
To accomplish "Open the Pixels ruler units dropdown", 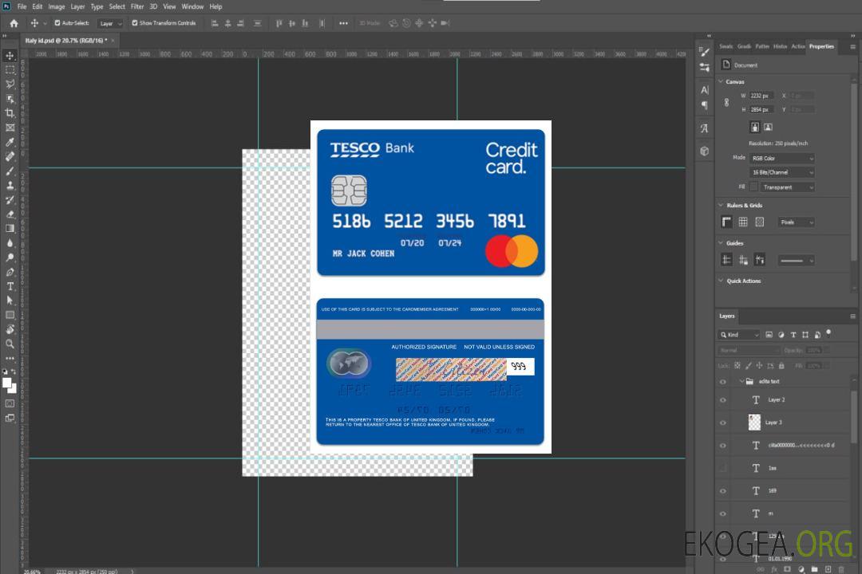I will tap(797, 222).
